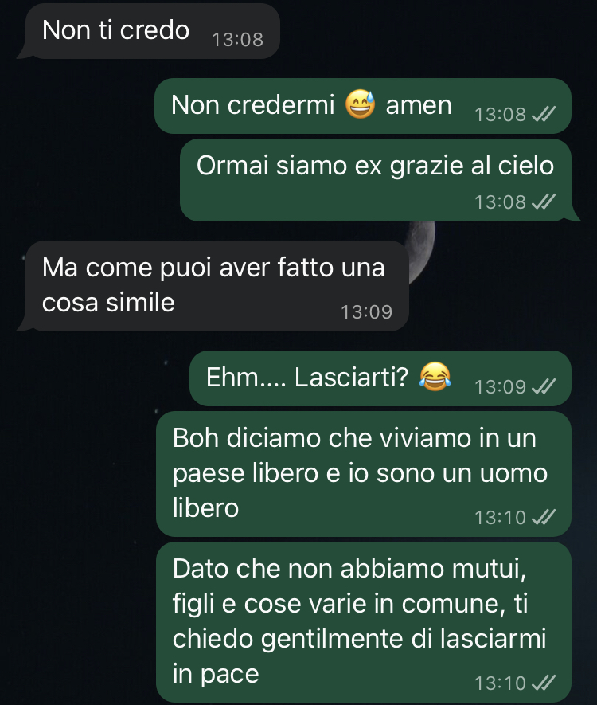
Task: Tap read-receipt checkmarks on 'Non credermi amen' message
Action: (544, 114)
